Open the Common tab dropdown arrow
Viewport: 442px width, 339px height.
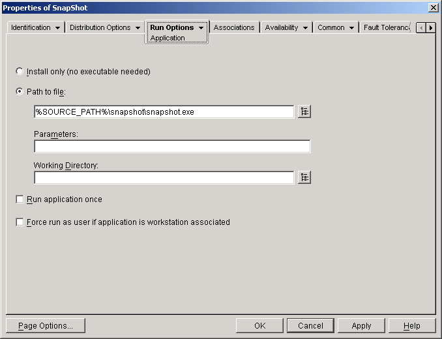351,28
